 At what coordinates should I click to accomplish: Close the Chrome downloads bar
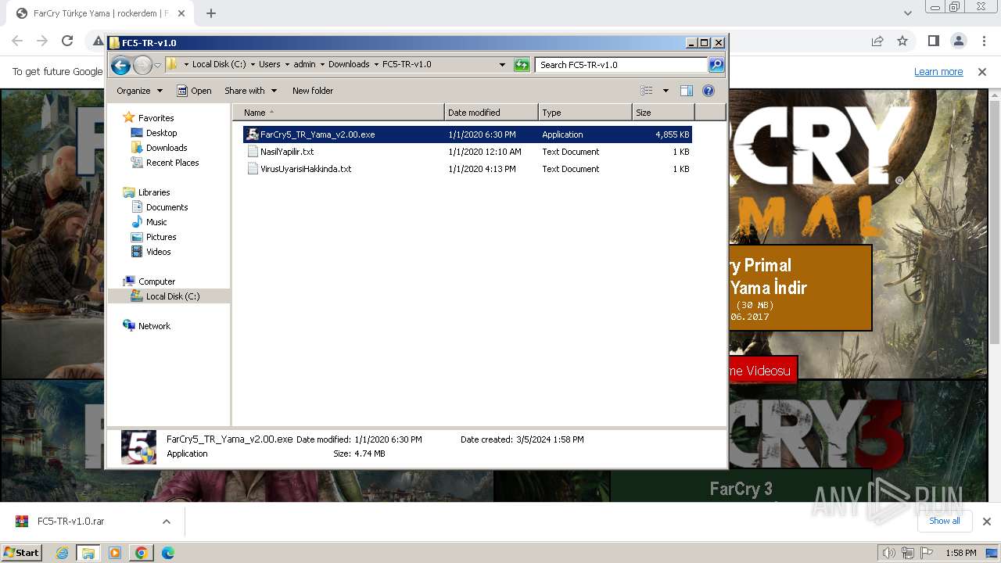coord(986,522)
